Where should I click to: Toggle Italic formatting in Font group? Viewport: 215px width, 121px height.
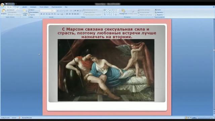coord(44,14)
